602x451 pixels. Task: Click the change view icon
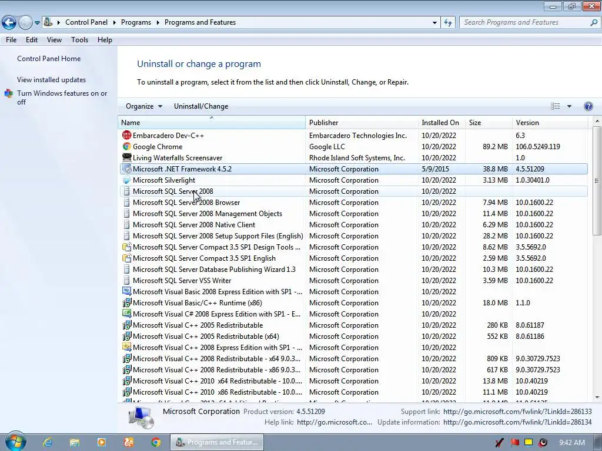555,106
